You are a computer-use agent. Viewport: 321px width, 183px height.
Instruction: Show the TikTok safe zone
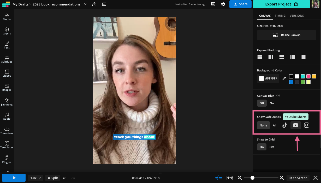285,125
